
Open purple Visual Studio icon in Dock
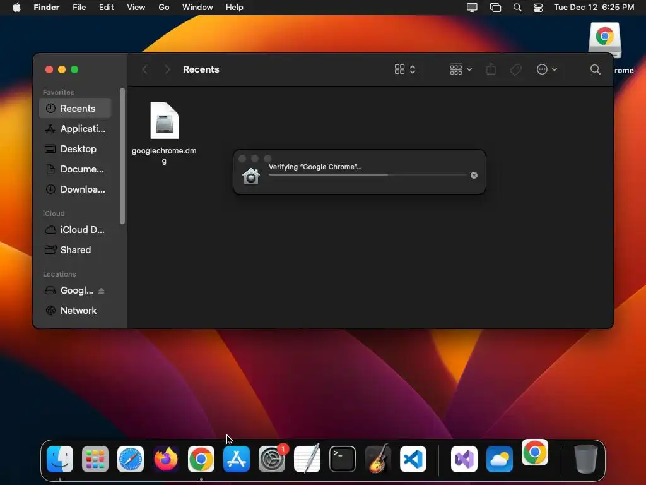click(x=464, y=459)
